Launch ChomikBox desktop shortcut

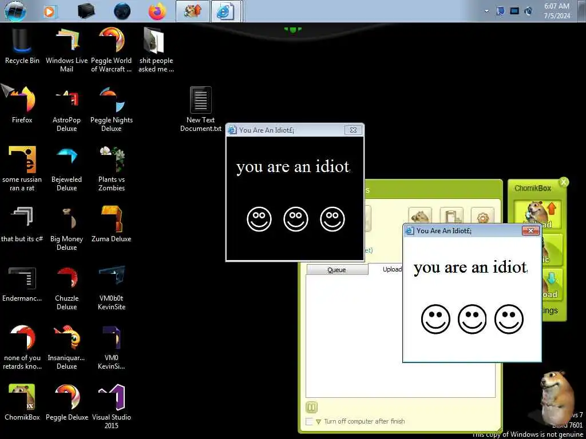click(x=22, y=402)
